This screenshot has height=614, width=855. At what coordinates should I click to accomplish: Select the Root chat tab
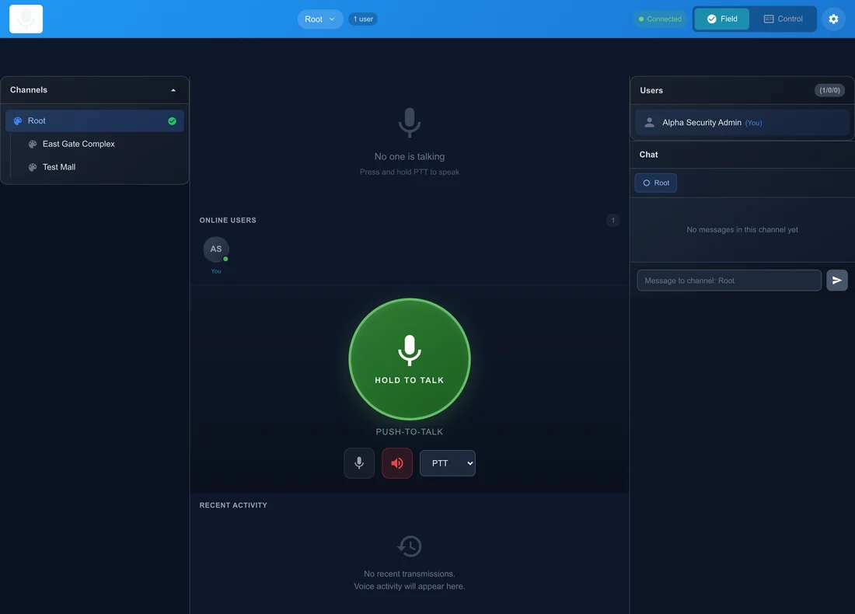(656, 183)
